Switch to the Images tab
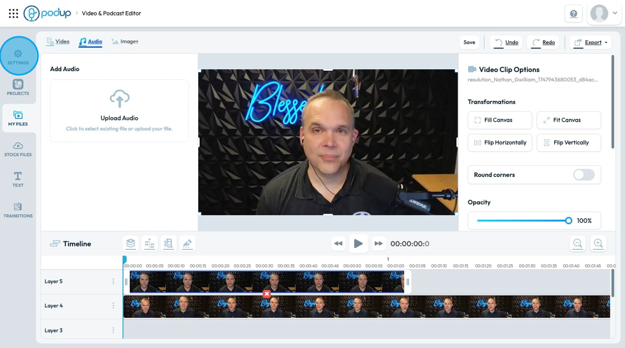The height and width of the screenshot is (348, 625). (125, 41)
